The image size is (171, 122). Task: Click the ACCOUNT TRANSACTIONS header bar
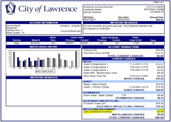pos(123,47)
